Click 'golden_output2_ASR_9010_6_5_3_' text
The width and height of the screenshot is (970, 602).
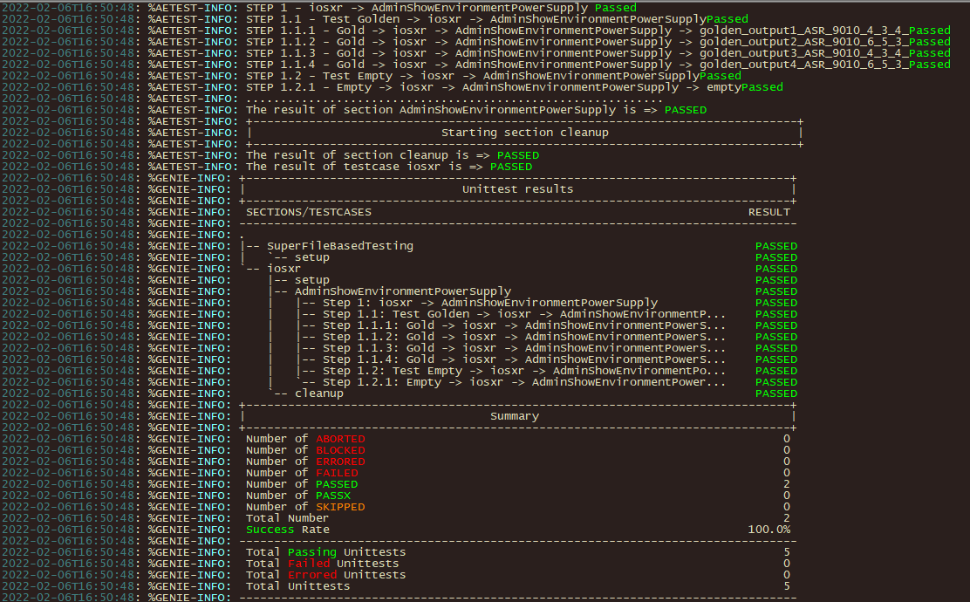[803, 42]
